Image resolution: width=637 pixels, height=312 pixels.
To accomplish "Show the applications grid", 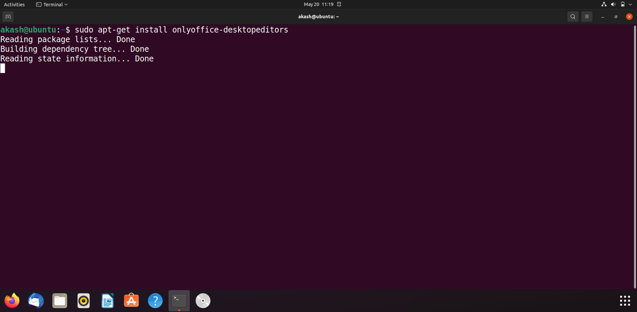I will pyautogui.click(x=625, y=300).
